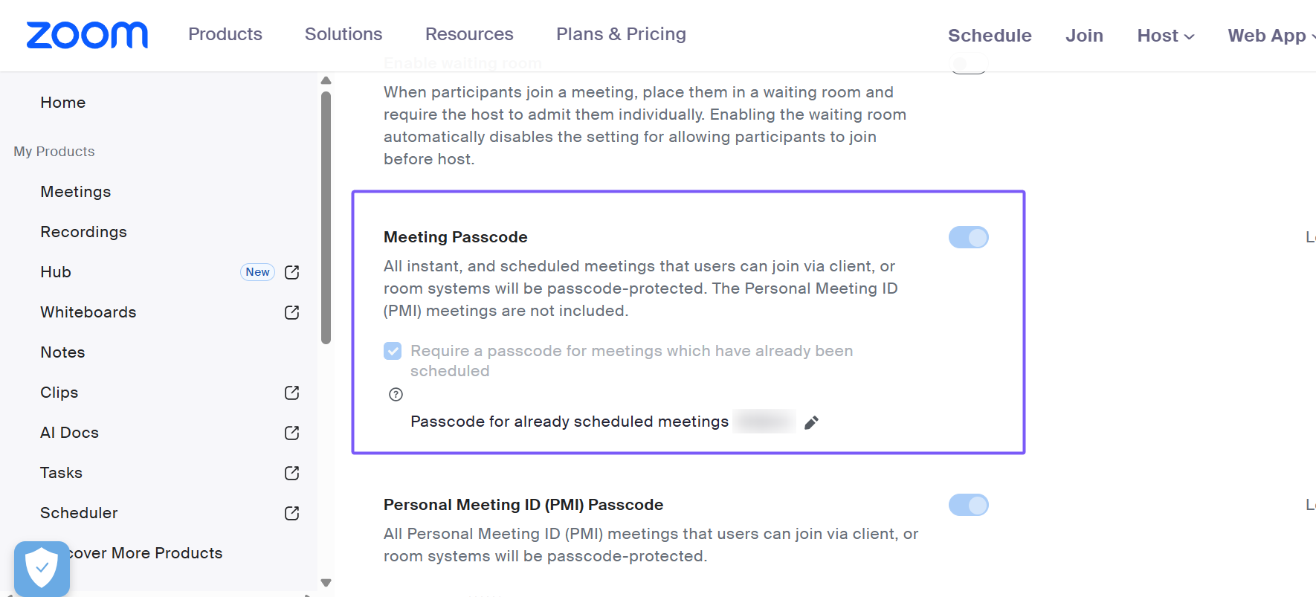Disable the Personal Meeting ID Passcode switch
This screenshot has width=1316, height=597.
tap(968, 505)
